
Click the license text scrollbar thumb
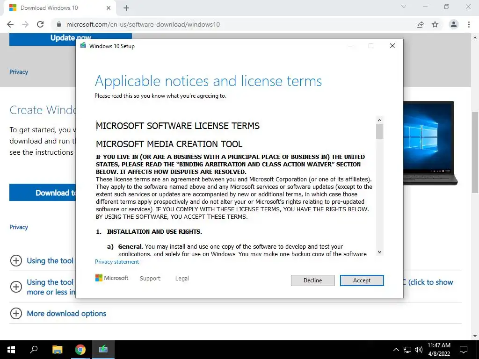(379, 131)
